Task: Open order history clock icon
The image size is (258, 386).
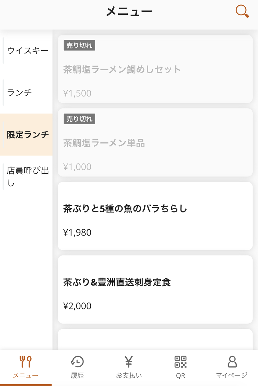Action: [77, 362]
